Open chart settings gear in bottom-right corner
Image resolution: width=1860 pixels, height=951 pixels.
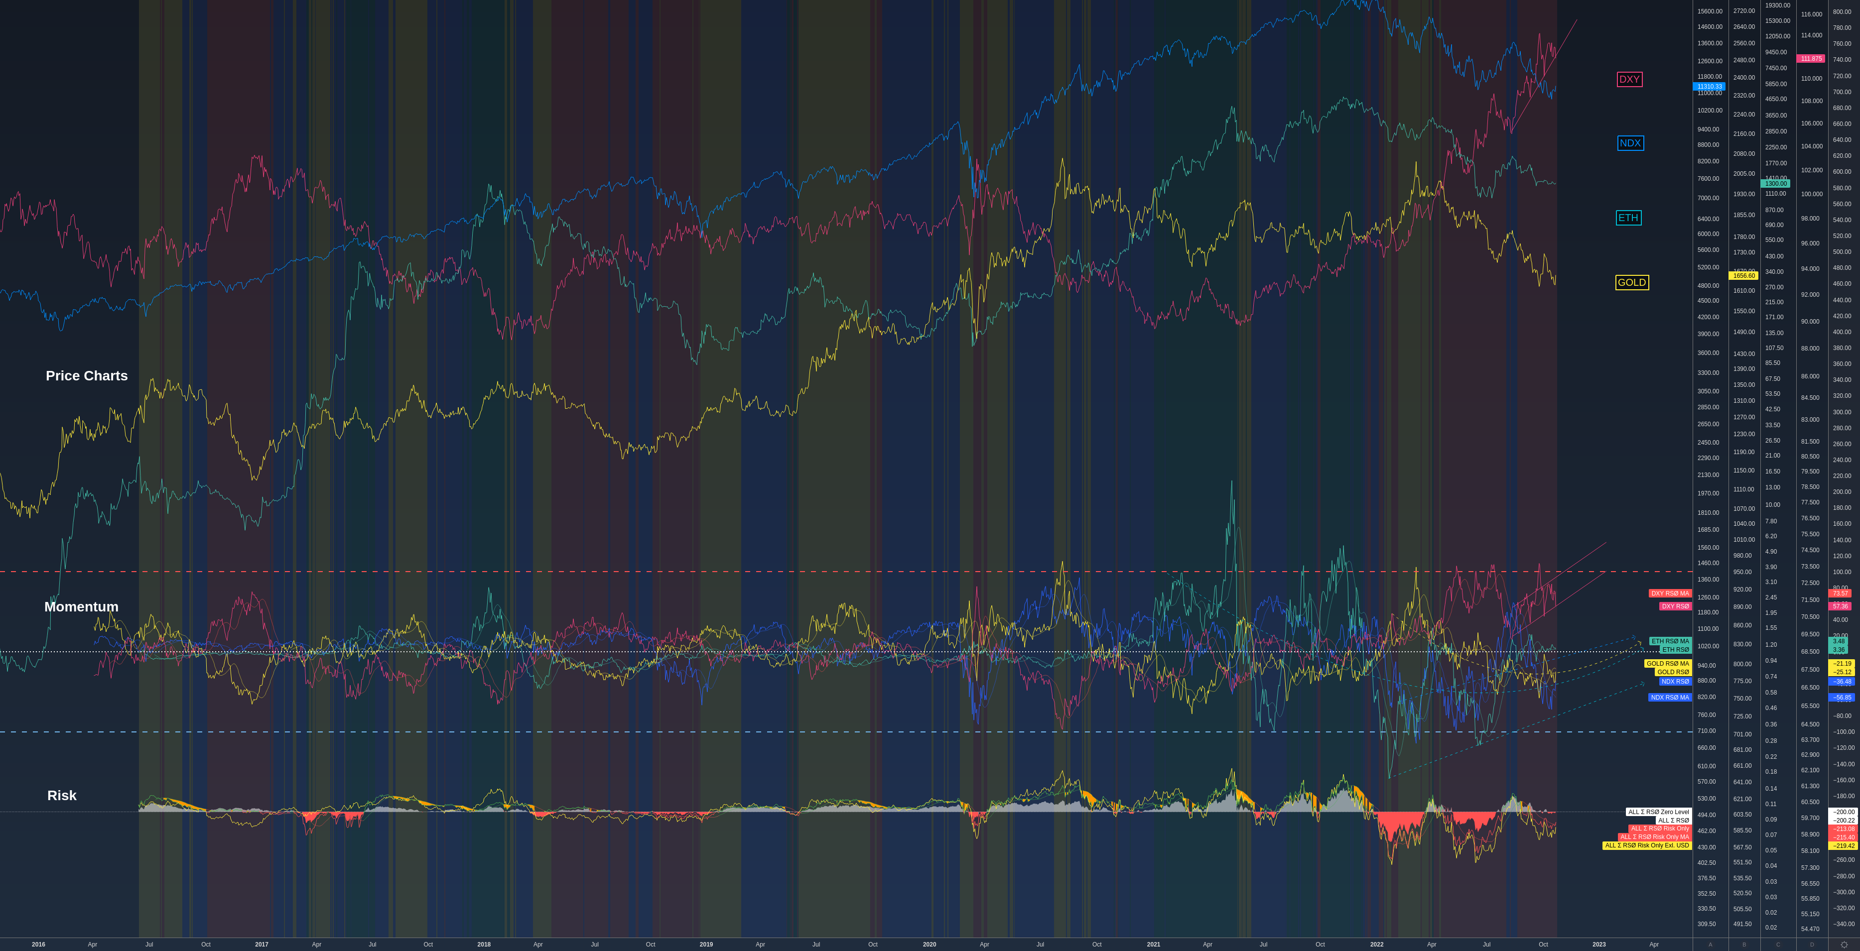pyautogui.click(x=1844, y=944)
